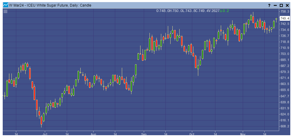Click the W Mar24 chart title text
The image size is (293, 137).
coord(50,5)
